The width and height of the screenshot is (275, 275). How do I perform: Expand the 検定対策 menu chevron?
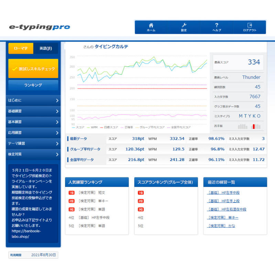point(57,154)
